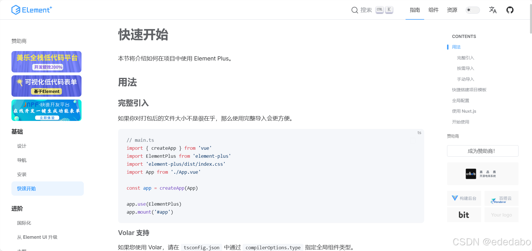This screenshot has height=251, width=532.
Task: Go to 国际化 in the sidebar
Action: 24,223
